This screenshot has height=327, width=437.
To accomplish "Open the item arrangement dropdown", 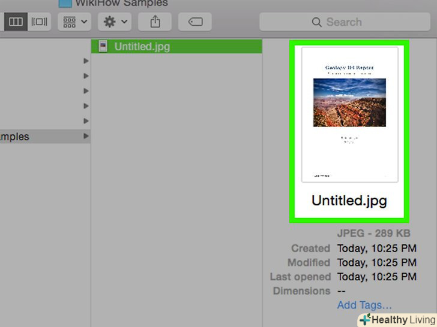I will (74, 22).
